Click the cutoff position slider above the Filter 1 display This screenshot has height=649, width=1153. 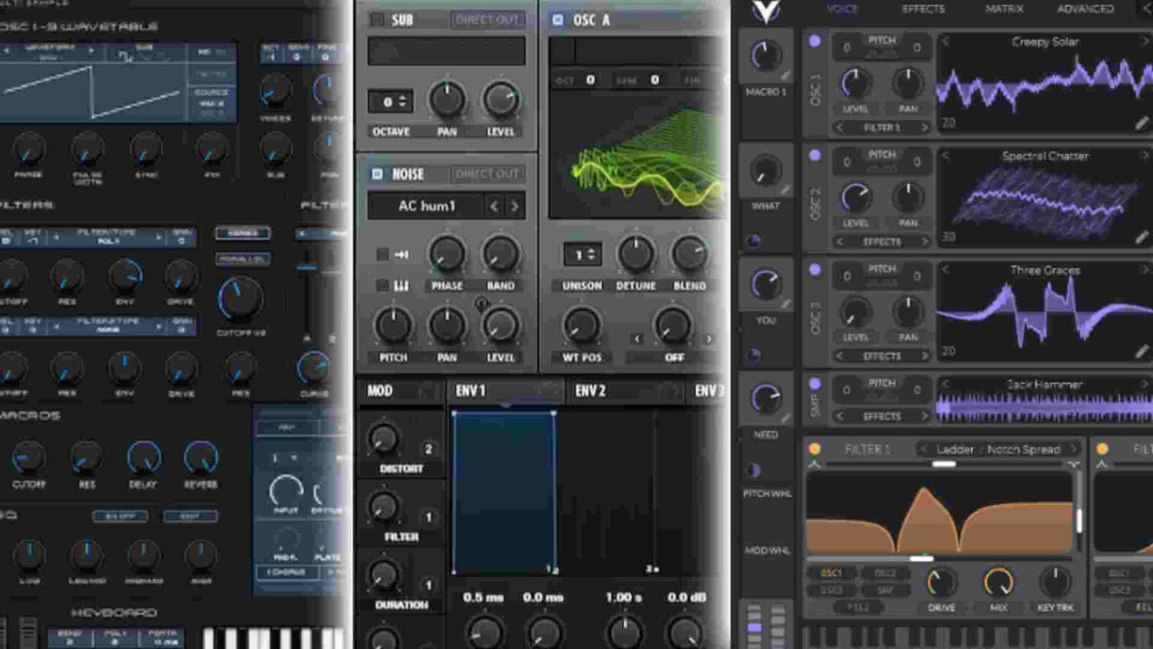pyautogui.click(x=944, y=463)
